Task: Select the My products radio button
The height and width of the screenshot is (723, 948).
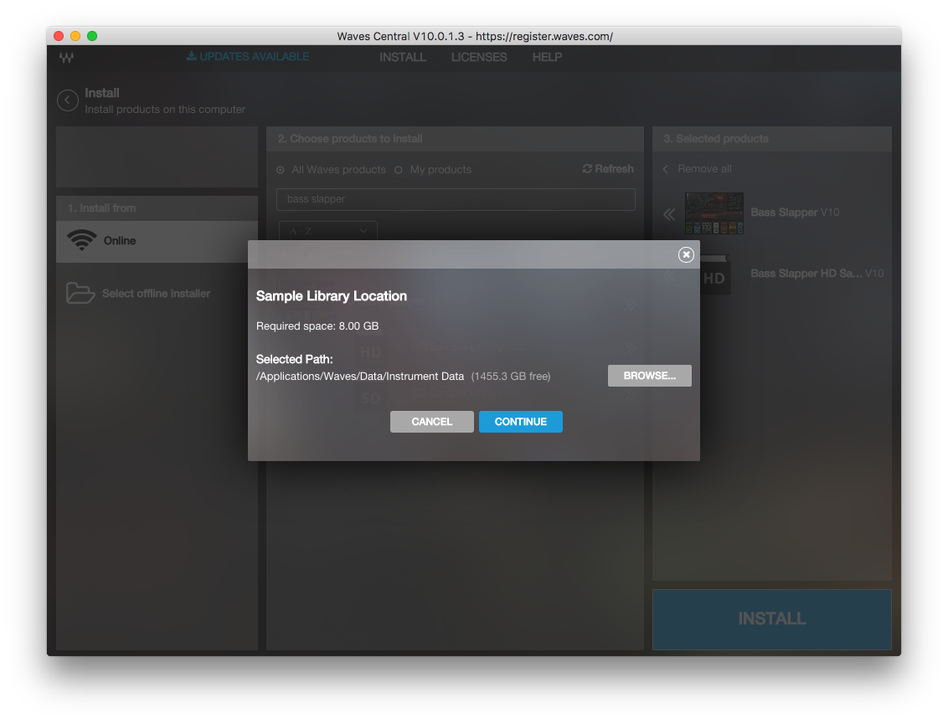Action: (x=399, y=171)
